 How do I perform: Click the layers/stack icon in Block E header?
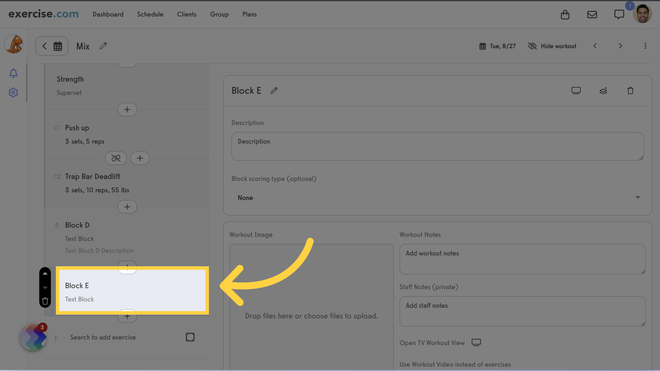click(x=603, y=91)
